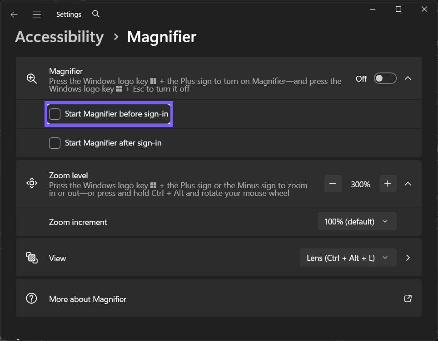Check Start Magnifier before sign-in
The width and height of the screenshot is (438, 341).
click(x=55, y=114)
